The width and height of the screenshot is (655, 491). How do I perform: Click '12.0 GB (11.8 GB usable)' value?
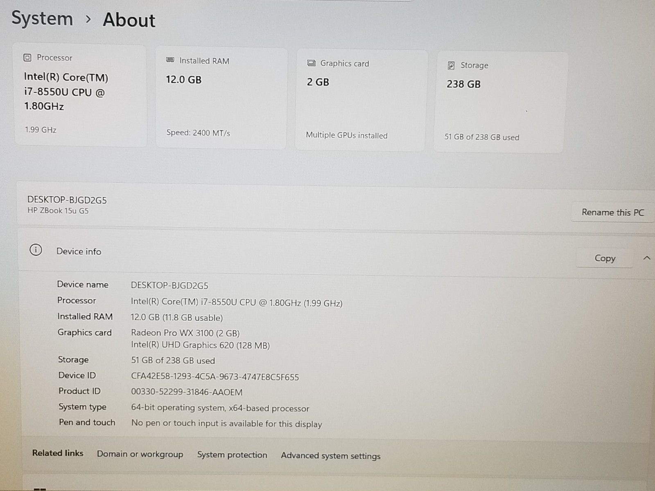click(177, 318)
